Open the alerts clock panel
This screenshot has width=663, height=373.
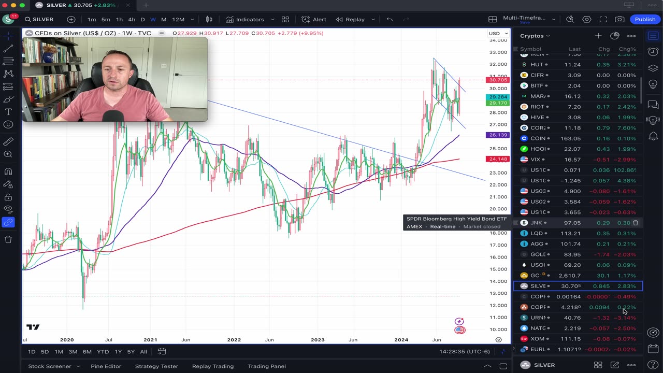click(653, 52)
